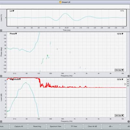The width and height of the screenshot is (130, 130).
Task: Open the 1/6 Oct smoothing dropdown in phase plot
Action: click(119, 70)
